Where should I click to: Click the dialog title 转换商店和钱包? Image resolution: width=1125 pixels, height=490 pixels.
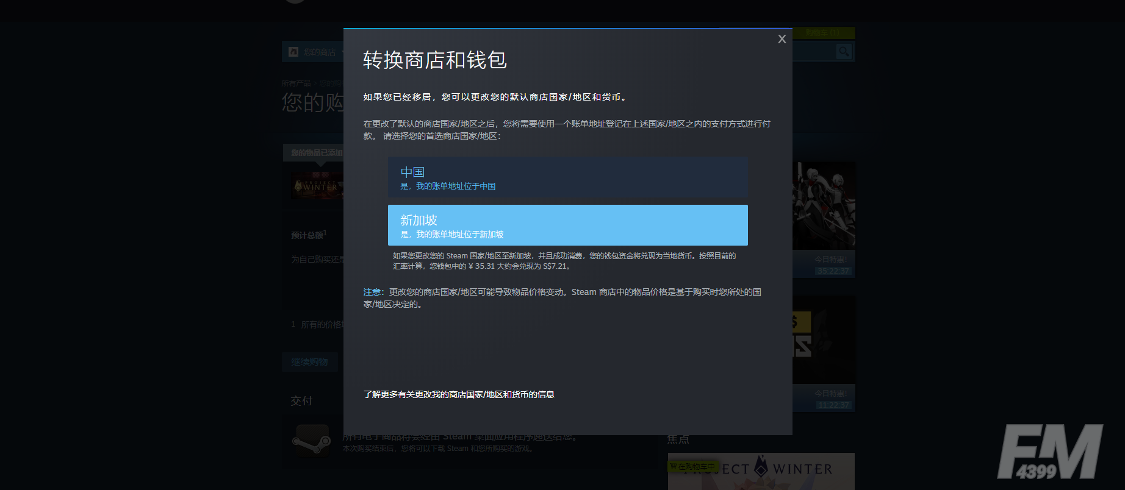(435, 60)
